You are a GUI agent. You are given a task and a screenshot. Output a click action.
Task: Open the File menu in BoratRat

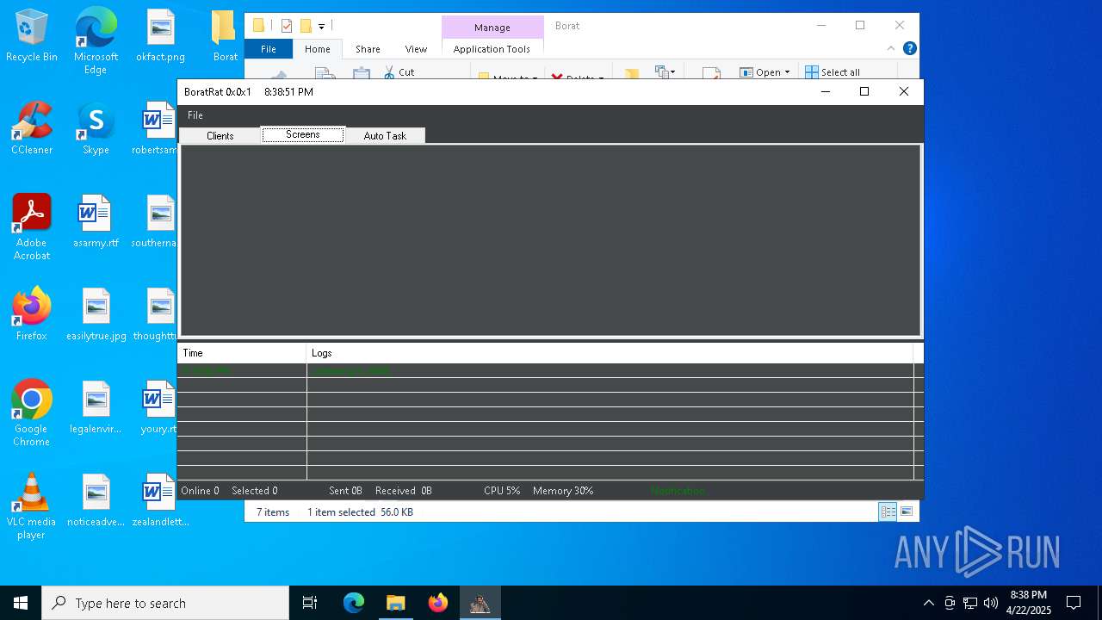click(x=195, y=115)
